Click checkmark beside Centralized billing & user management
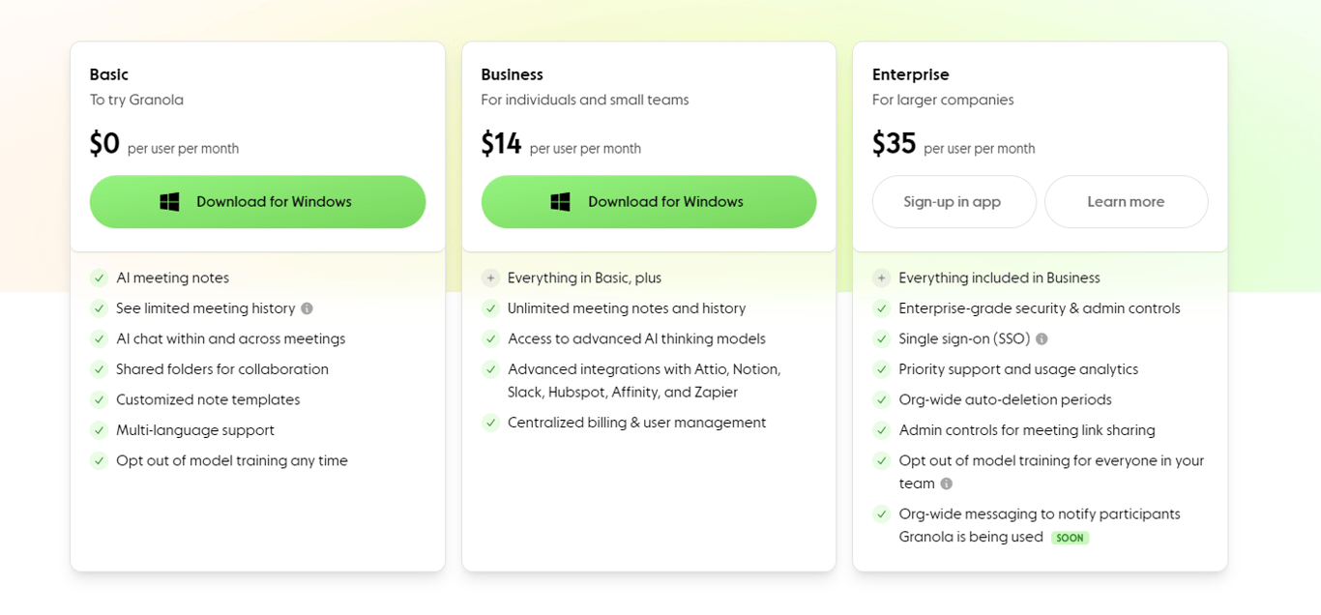 coord(491,423)
